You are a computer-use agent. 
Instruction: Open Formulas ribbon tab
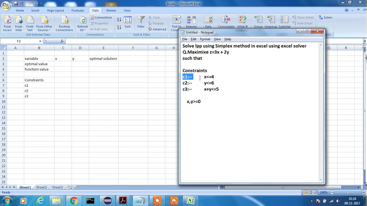[78, 11]
